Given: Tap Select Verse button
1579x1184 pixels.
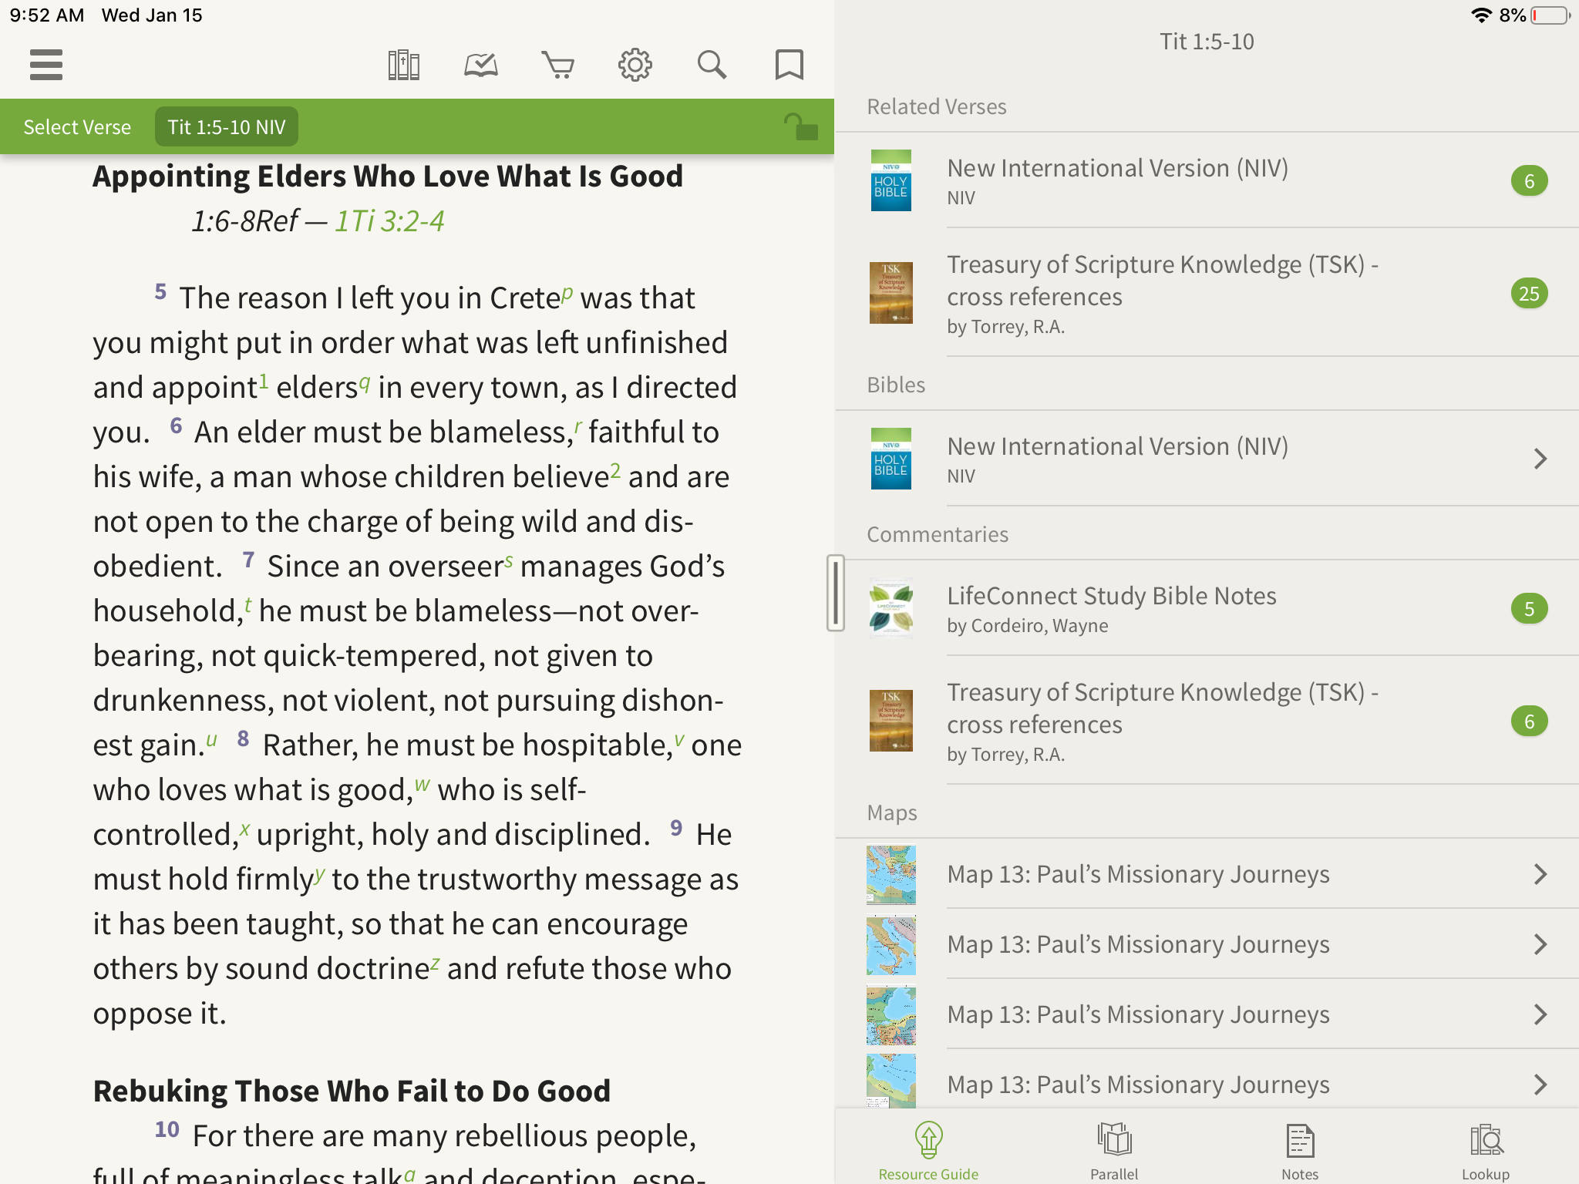Looking at the screenshot, I should point(77,127).
